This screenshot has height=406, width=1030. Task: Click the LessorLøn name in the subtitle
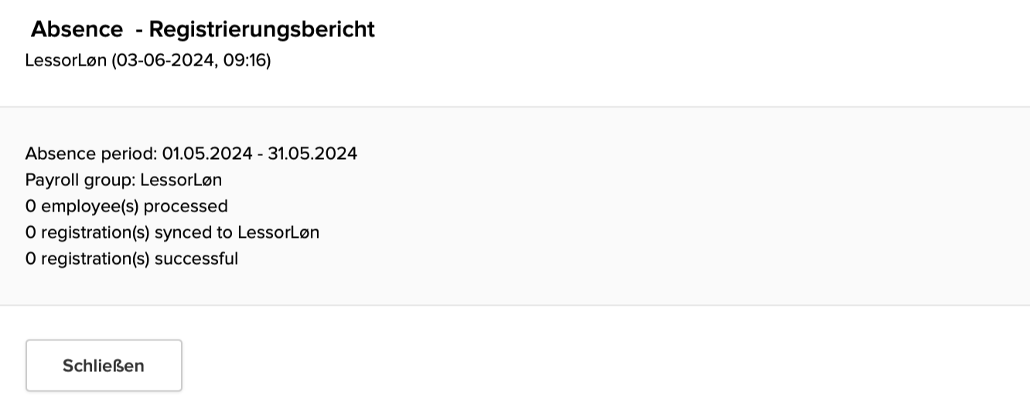(66, 60)
